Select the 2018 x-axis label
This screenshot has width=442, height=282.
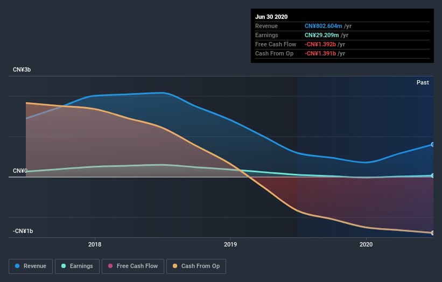[95, 244]
